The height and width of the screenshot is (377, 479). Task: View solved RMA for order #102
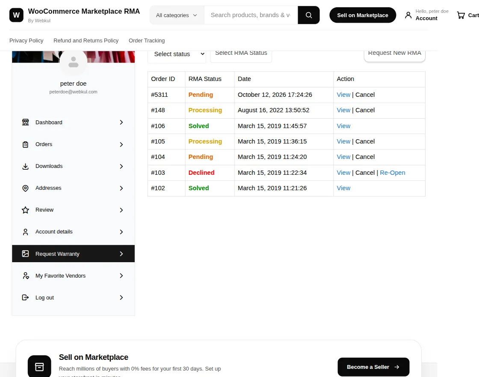(x=343, y=188)
